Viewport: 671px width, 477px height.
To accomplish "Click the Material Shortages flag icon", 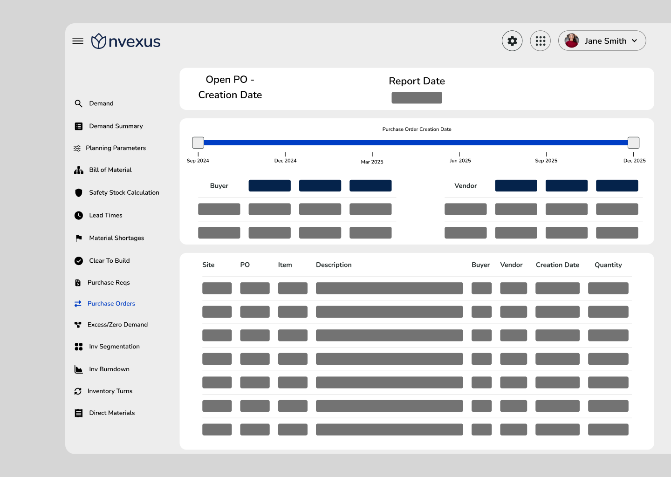I will (79, 238).
